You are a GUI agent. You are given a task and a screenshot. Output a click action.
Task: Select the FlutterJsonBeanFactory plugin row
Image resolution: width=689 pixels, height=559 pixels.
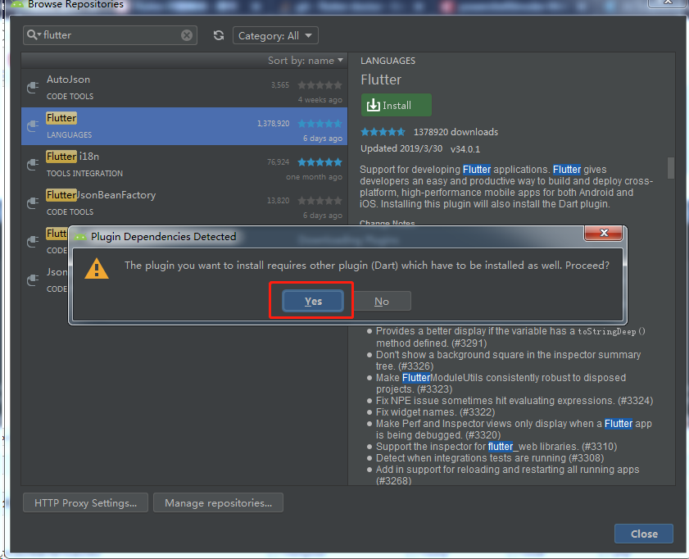[x=184, y=203]
